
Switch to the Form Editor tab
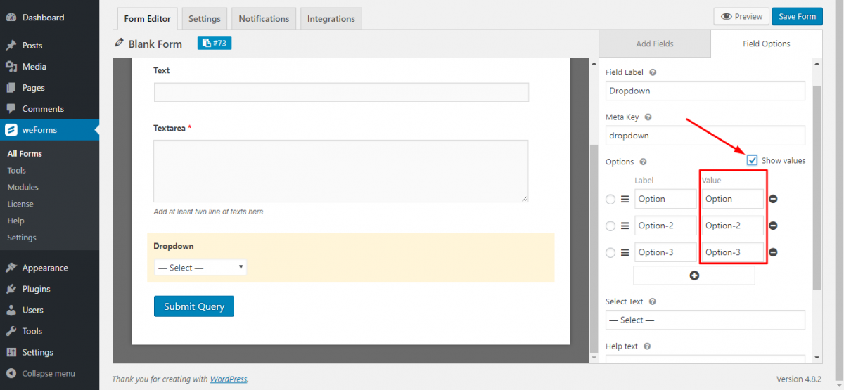148,19
